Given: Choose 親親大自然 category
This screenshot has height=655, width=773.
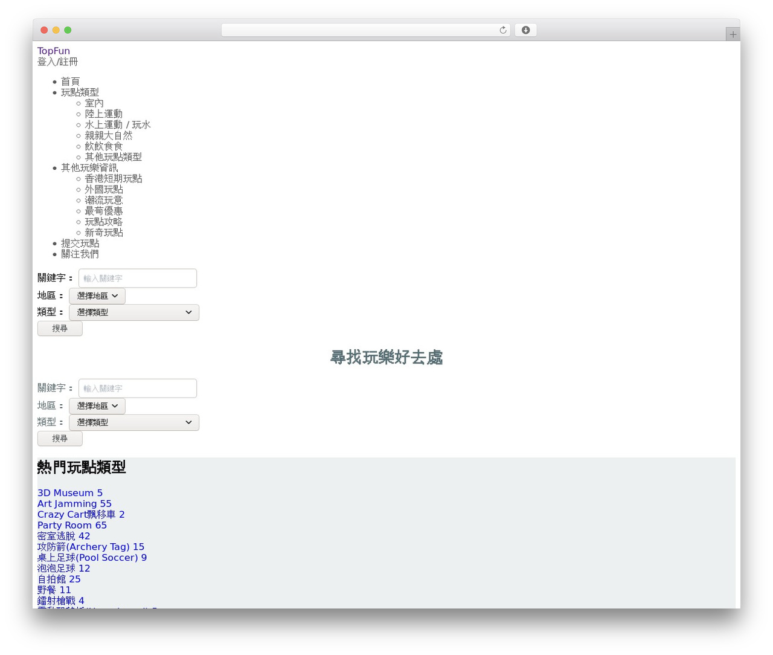Looking at the screenshot, I should [109, 136].
